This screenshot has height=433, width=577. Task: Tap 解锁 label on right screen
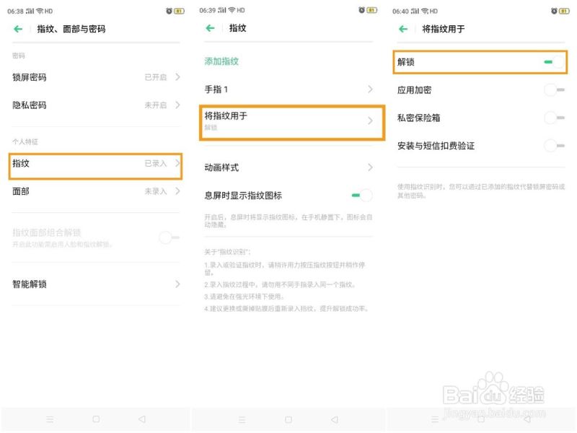[406, 62]
